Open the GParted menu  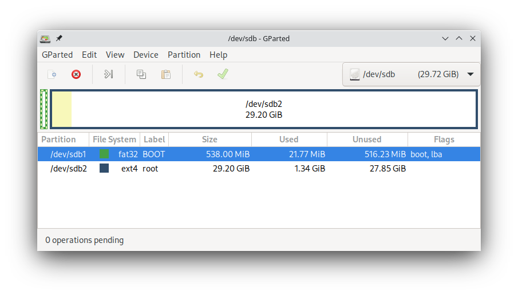(57, 55)
